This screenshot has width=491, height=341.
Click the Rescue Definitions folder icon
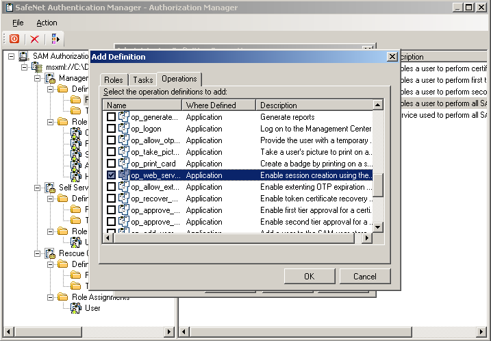(62, 264)
